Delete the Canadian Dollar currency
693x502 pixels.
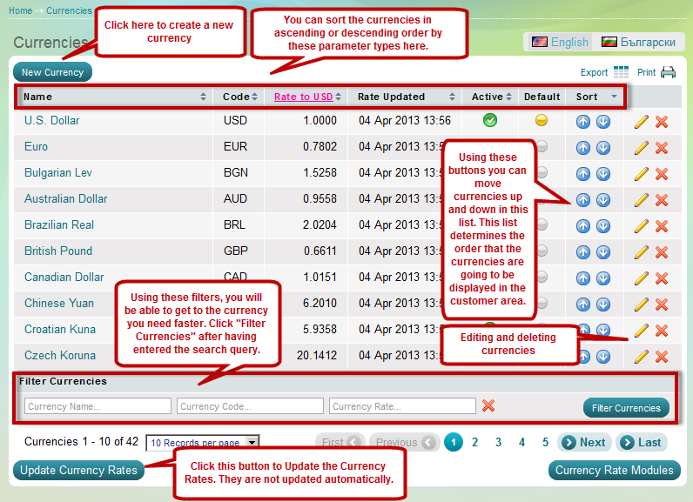(662, 278)
